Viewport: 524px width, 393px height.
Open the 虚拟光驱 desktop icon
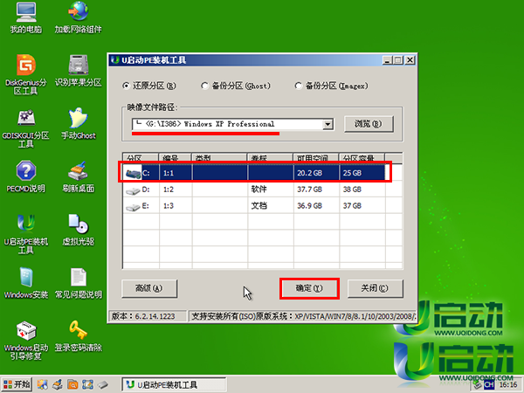click(x=79, y=230)
